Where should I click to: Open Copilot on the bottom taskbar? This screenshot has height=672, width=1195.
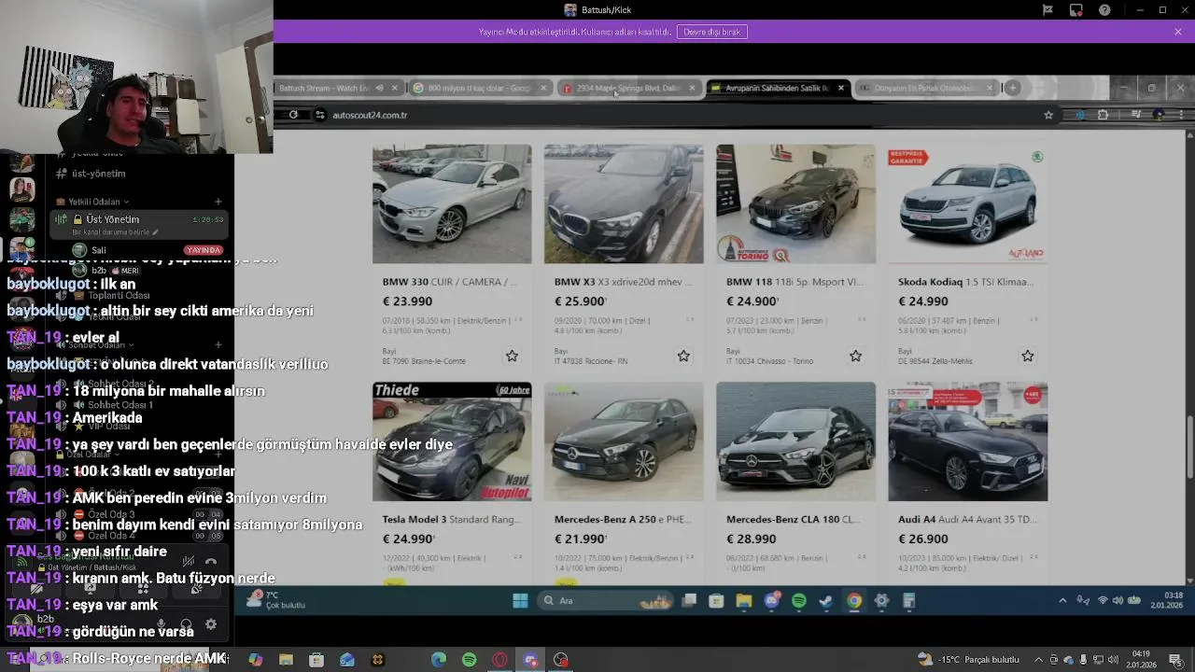256,660
